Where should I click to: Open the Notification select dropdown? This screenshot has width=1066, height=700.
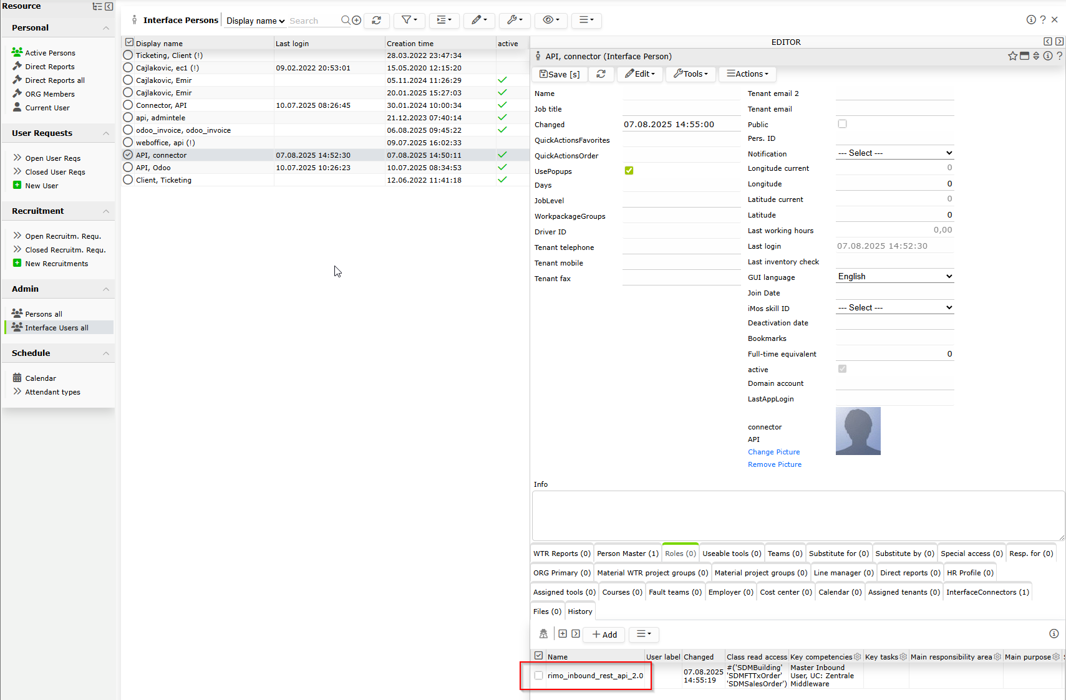click(894, 153)
